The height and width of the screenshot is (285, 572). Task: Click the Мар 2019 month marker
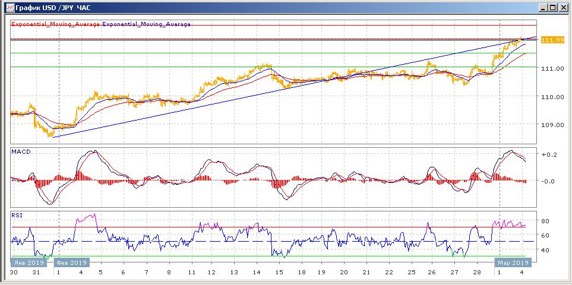tap(512, 262)
